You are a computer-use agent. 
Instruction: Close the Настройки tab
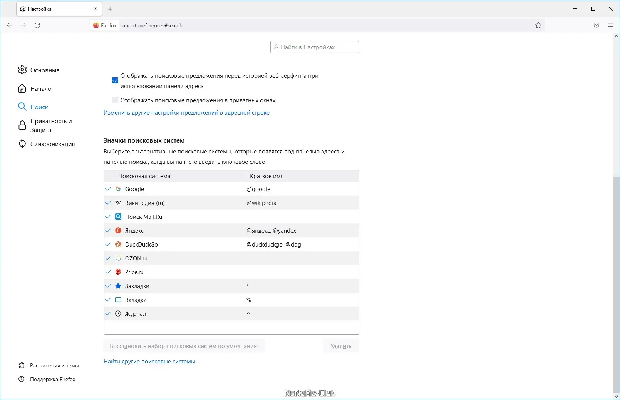point(96,9)
